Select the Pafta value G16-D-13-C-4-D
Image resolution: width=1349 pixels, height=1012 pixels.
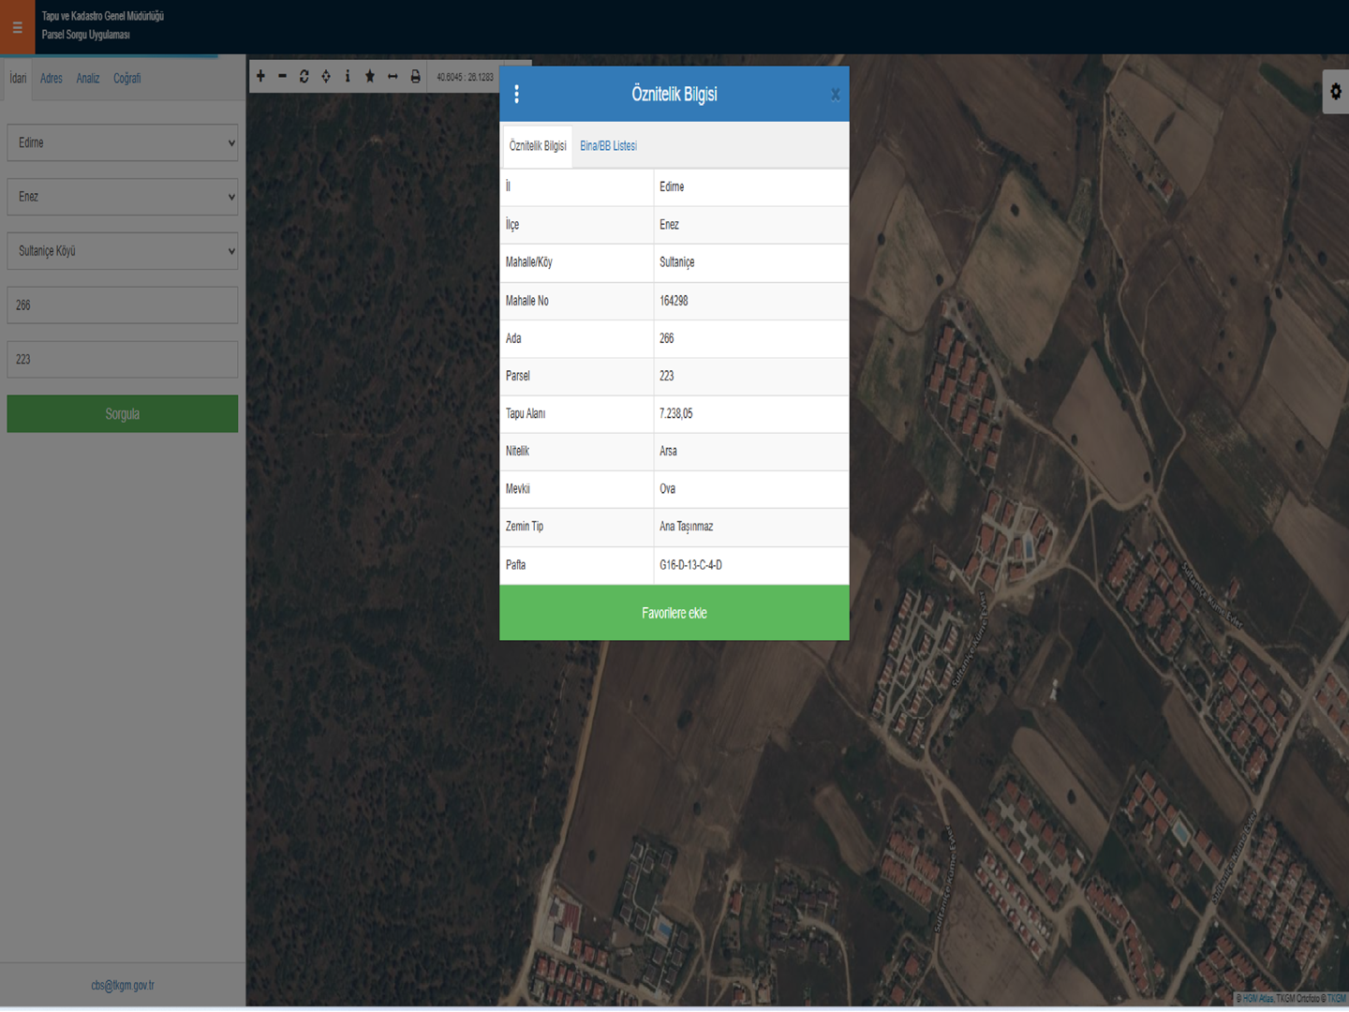point(690,565)
